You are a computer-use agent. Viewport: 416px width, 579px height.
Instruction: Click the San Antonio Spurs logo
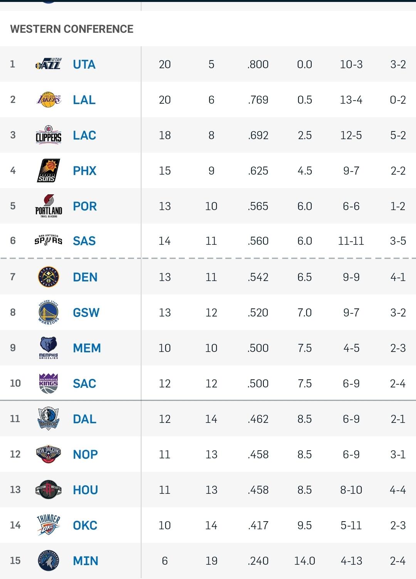click(x=49, y=241)
